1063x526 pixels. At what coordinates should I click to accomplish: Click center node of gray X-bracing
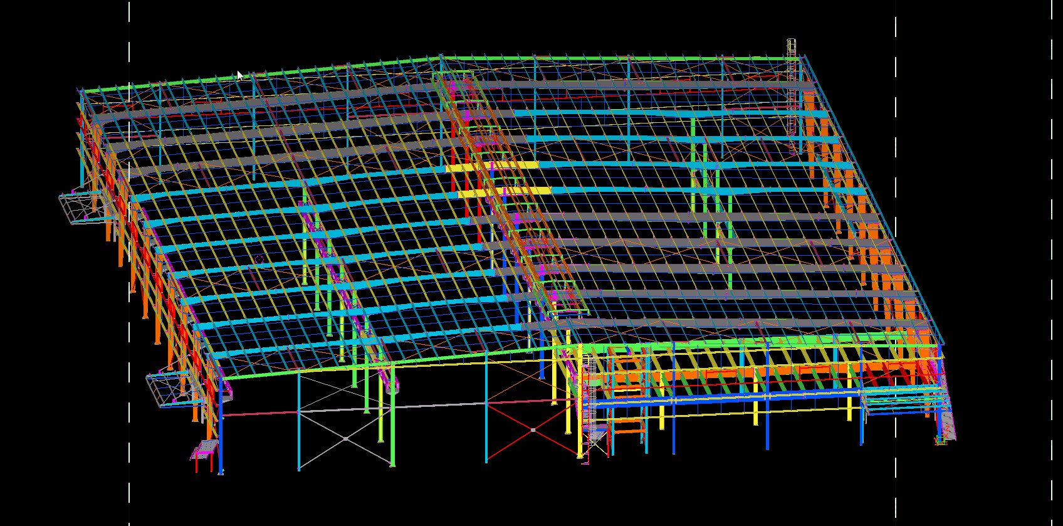pos(345,438)
